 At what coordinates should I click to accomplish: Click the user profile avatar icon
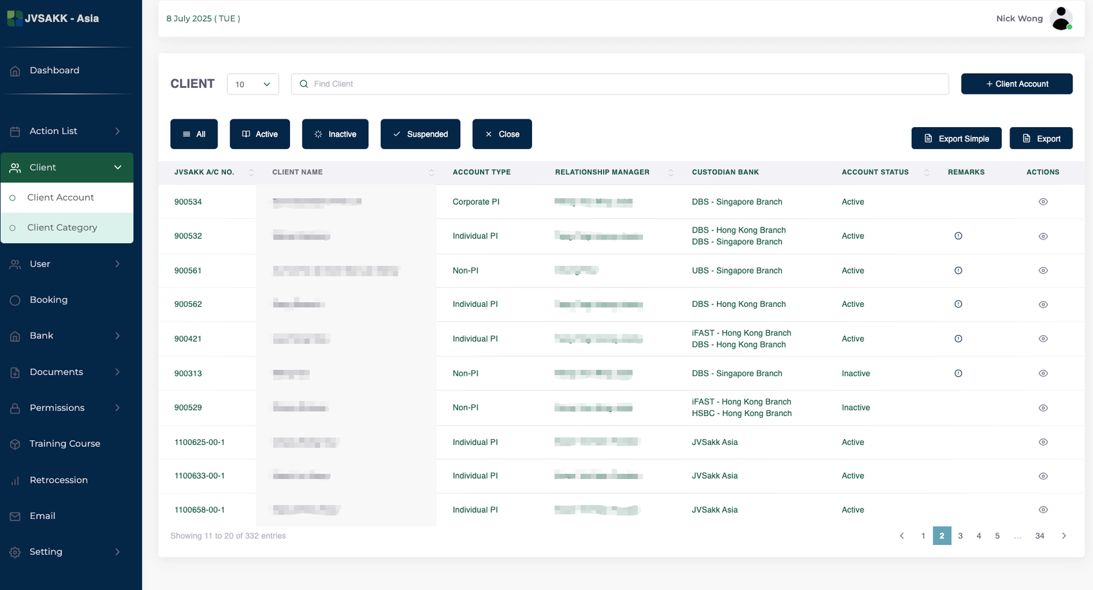tap(1061, 19)
